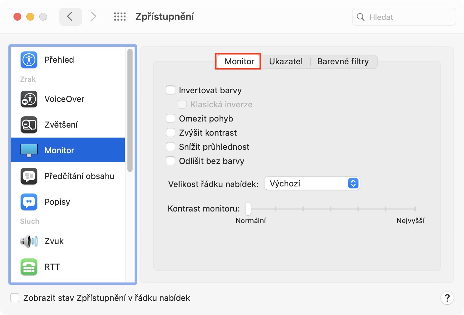
Task: Select the VoiceOver icon in sidebar
Action: pyautogui.click(x=29, y=99)
